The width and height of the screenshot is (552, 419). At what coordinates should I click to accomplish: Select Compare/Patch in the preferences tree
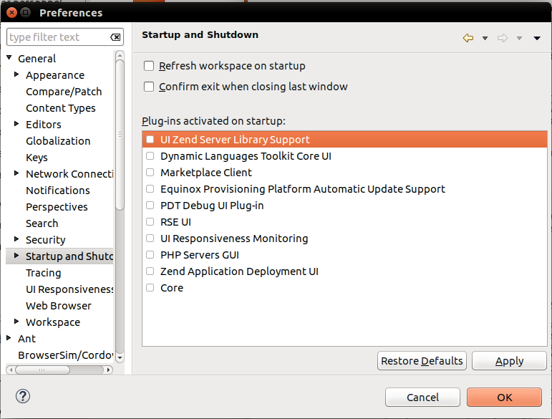[x=64, y=92]
